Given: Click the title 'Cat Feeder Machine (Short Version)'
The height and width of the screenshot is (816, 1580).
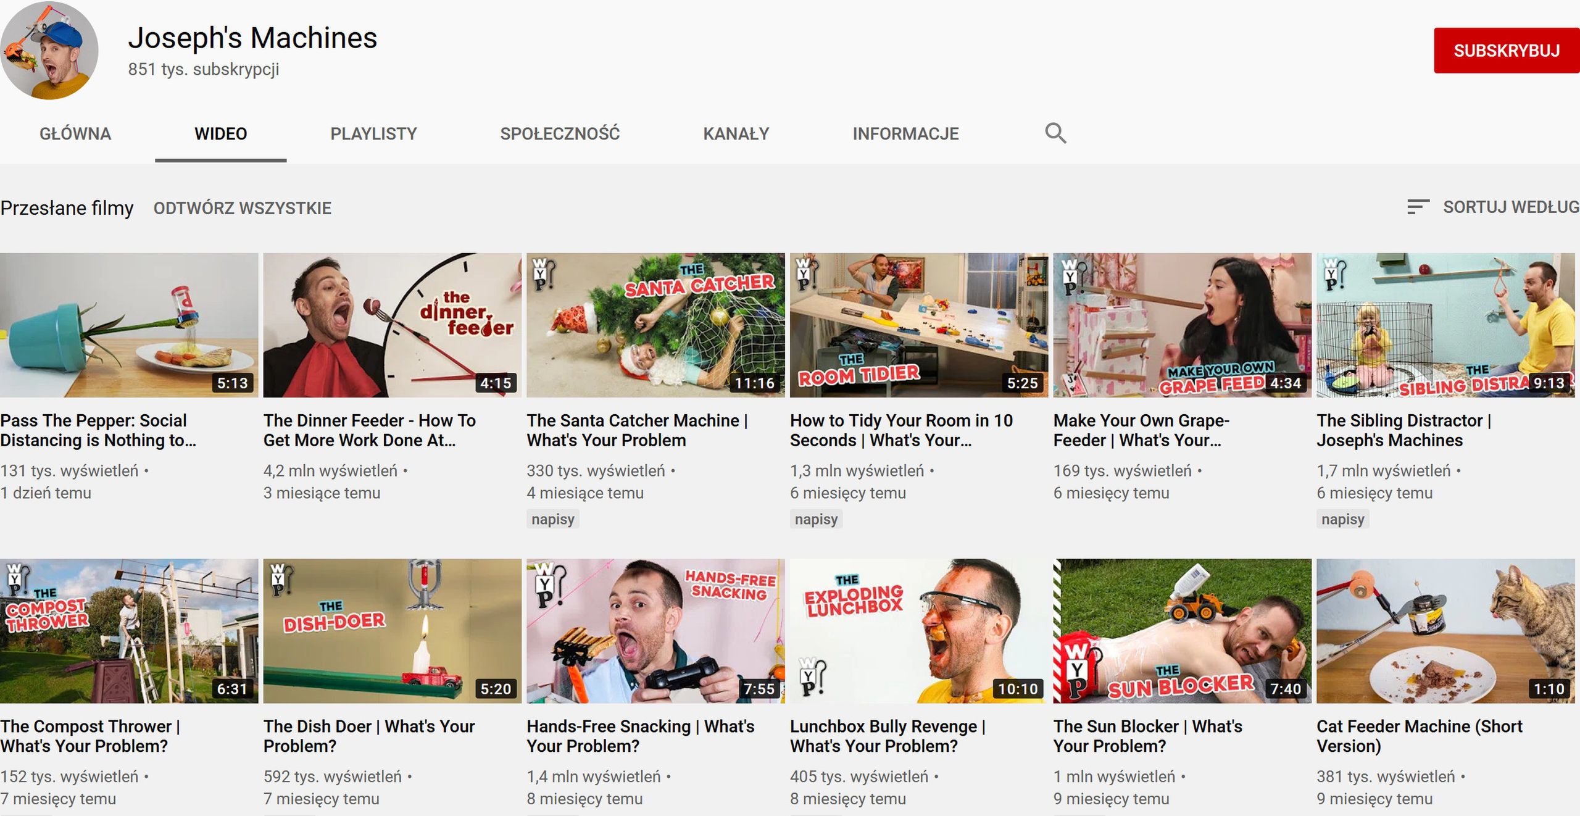Looking at the screenshot, I should (x=1420, y=736).
